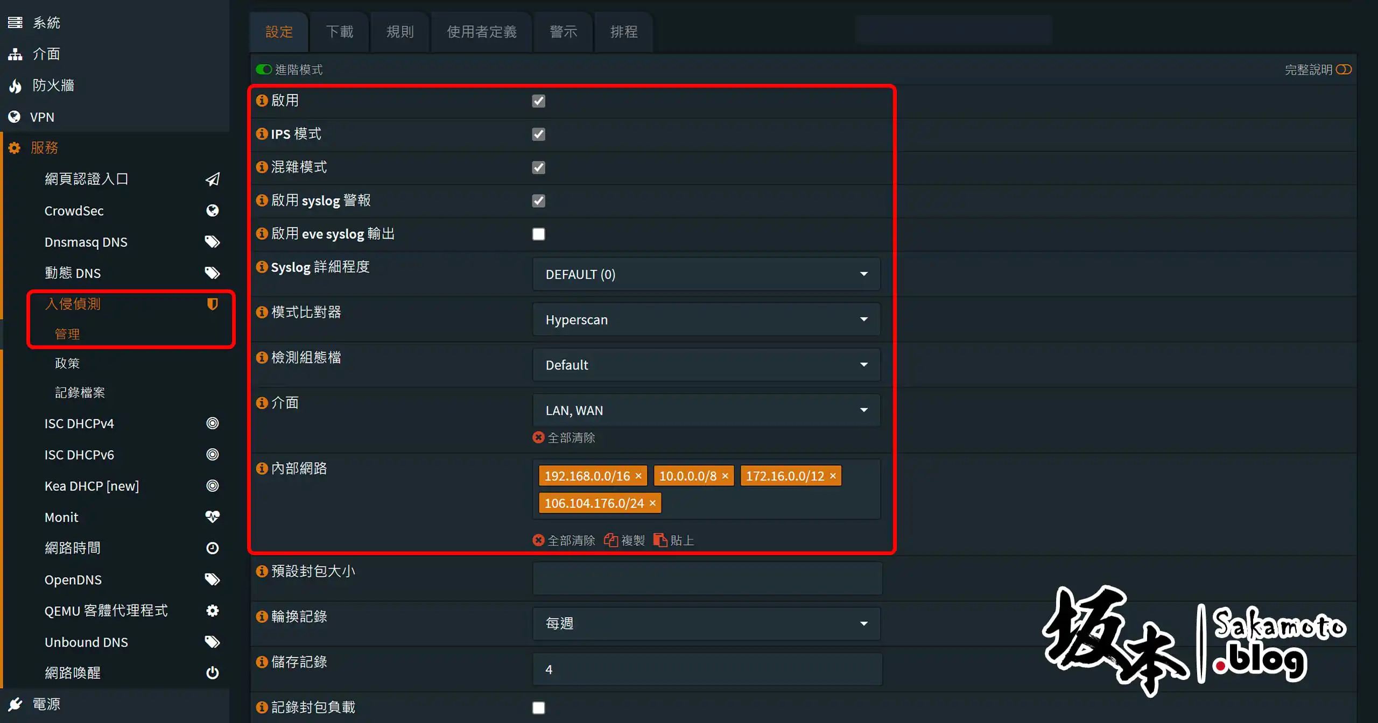Open the Syslog 詳細程度 dropdown
The image size is (1378, 723).
(706, 274)
